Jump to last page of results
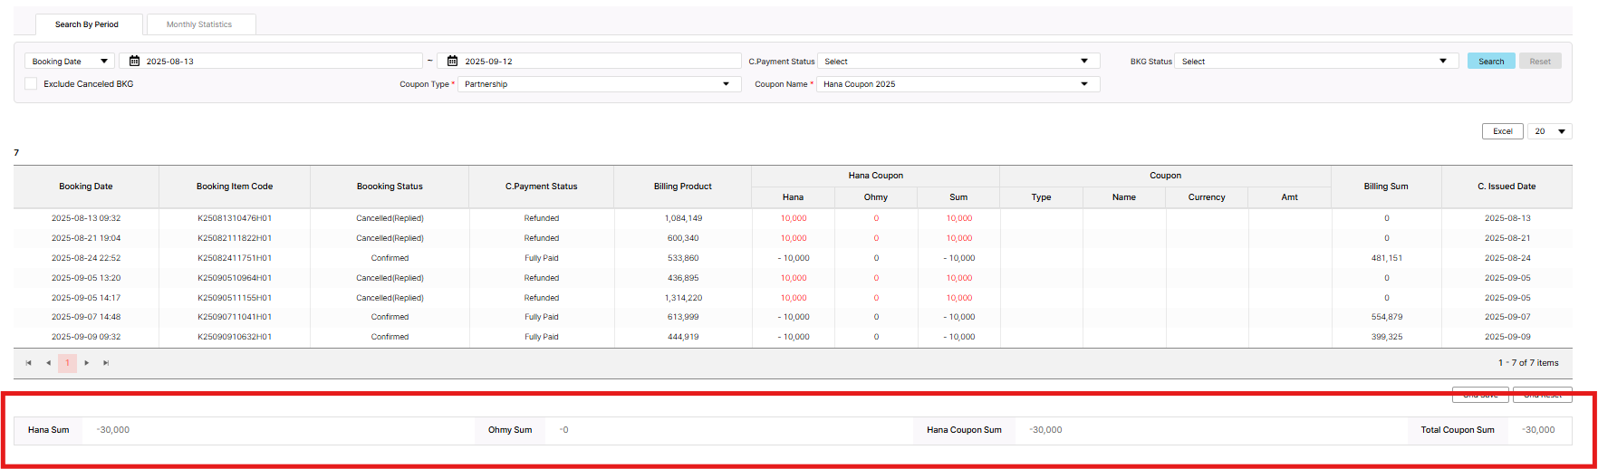 (x=106, y=363)
